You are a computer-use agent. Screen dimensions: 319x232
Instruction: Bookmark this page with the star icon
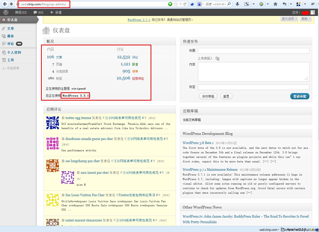click(x=176, y=4)
